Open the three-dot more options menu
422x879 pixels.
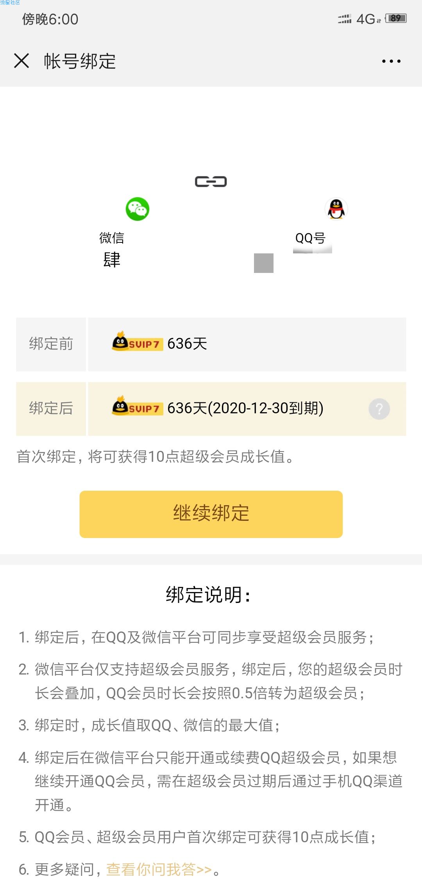click(x=391, y=61)
